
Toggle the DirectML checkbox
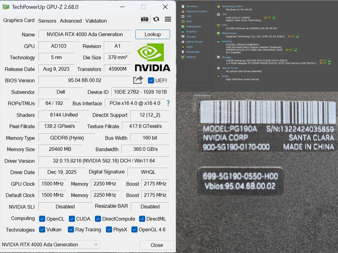142,219
